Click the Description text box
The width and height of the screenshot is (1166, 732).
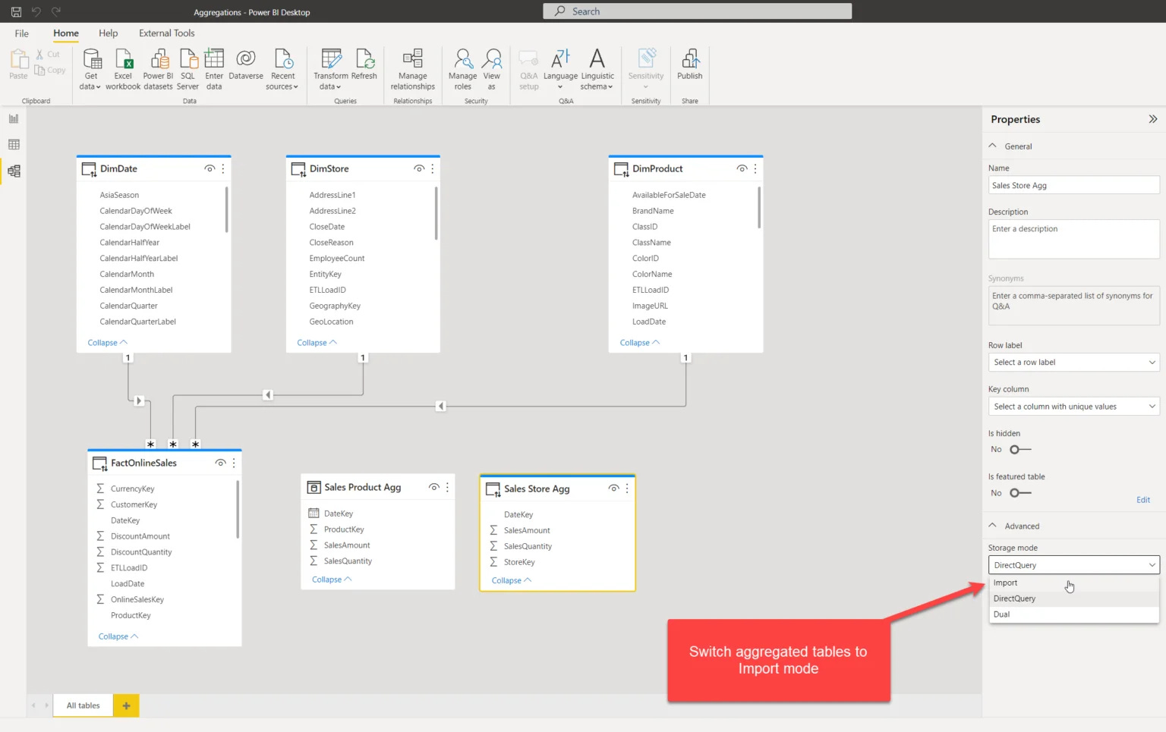1073,239
